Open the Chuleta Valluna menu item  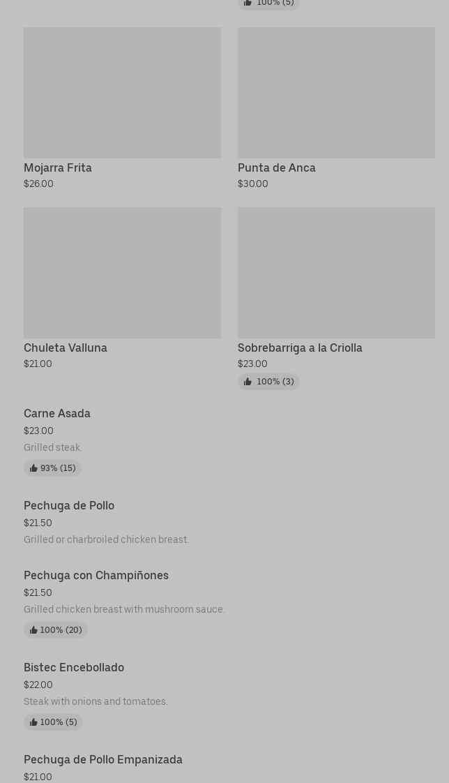coord(66,348)
